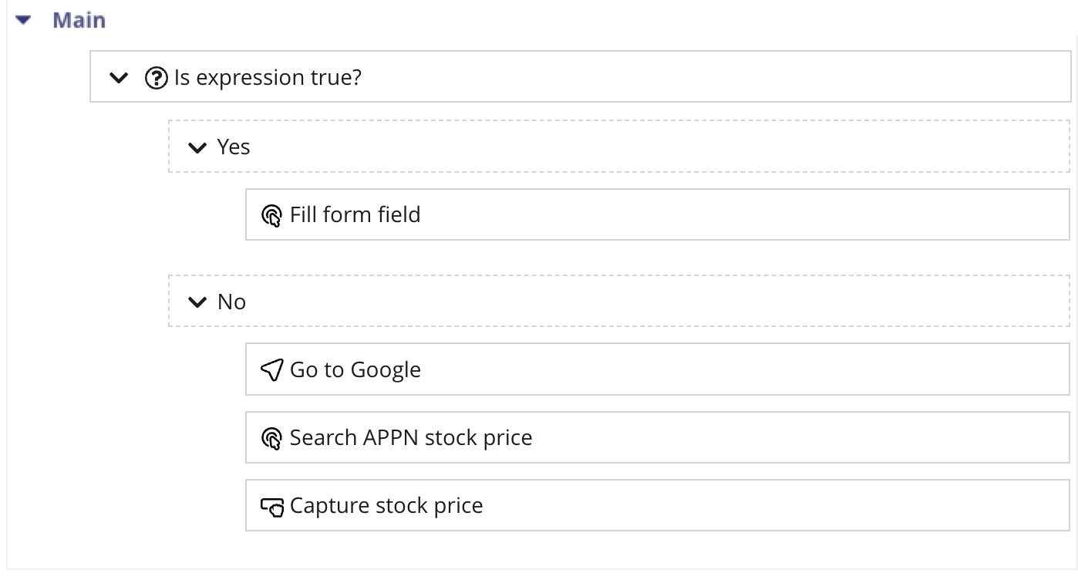Click the Main section heading text
The width and height of the screenshot is (1078, 580).
click(79, 20)
